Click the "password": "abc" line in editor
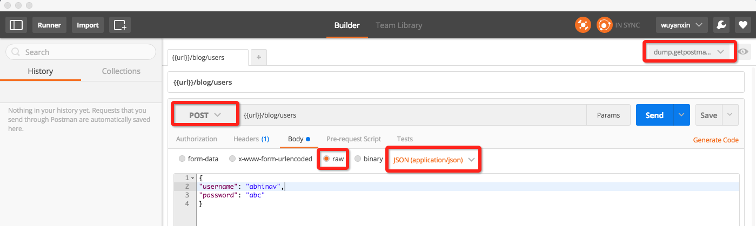756x226 pixels. 232,195
